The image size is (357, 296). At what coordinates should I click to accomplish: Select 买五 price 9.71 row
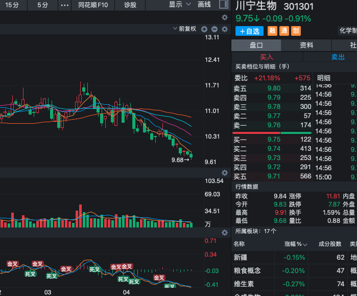coord(272,176)
